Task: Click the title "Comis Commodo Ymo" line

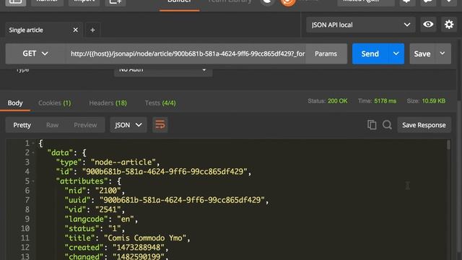Action: pyautogui.click(x=128, y=238)
